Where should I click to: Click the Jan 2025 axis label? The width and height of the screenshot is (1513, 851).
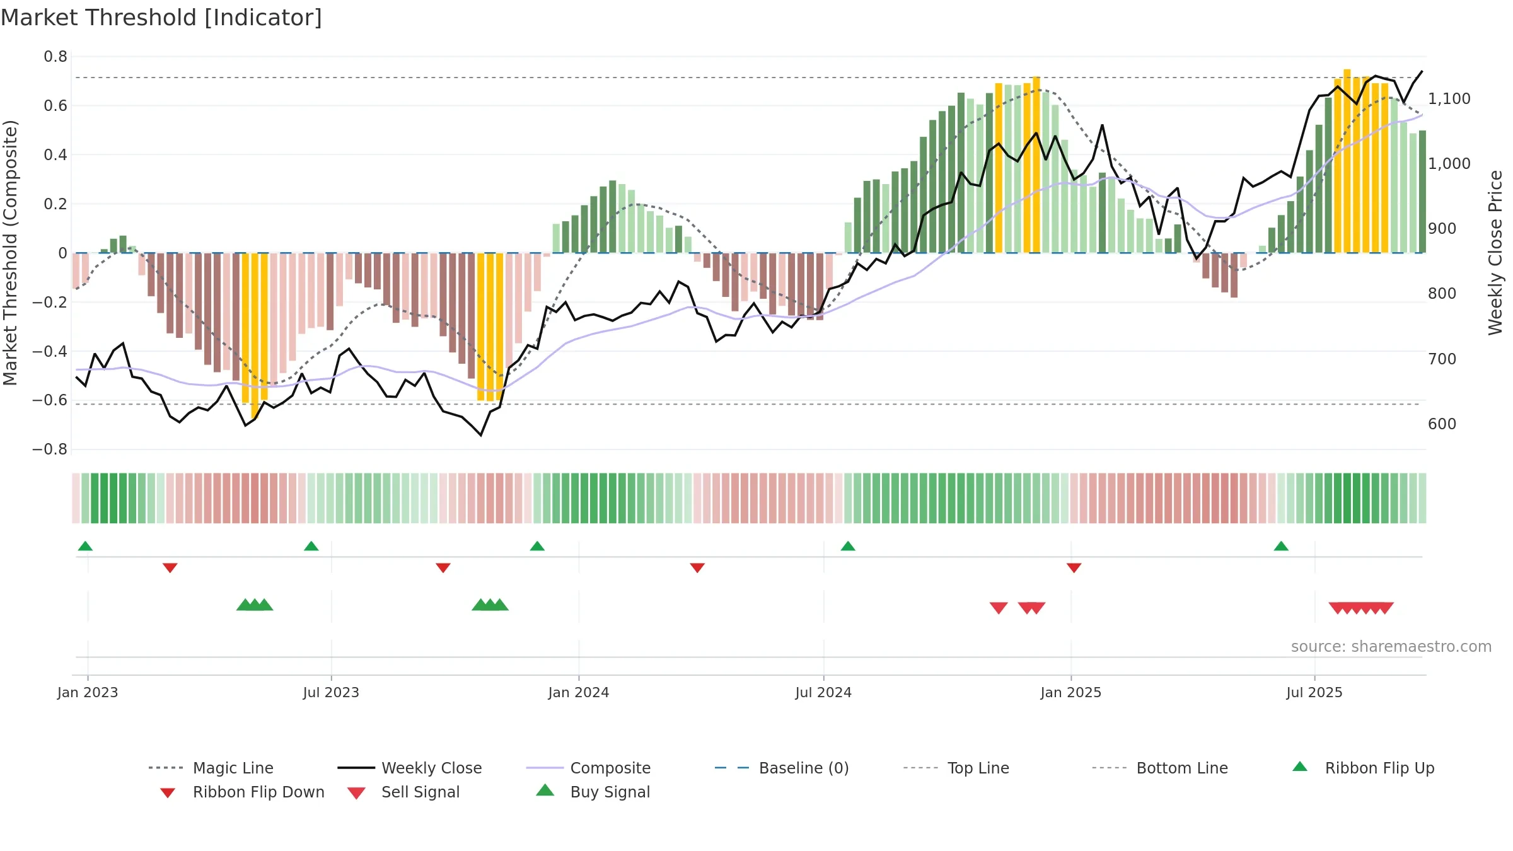point(1071,693)
